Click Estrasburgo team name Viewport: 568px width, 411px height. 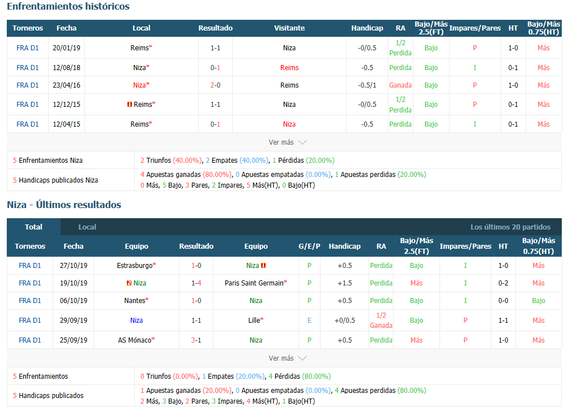pyautogui.click(x=135, y=266)
